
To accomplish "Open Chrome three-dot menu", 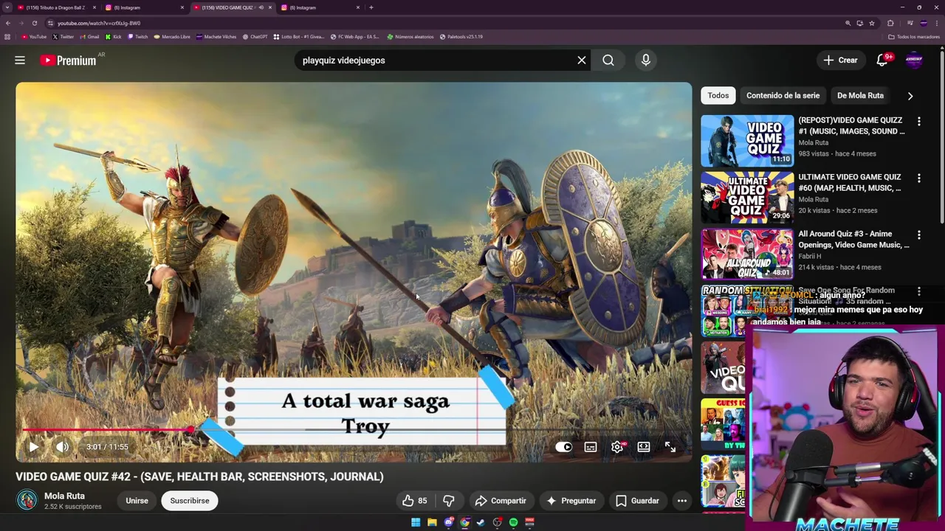I will (x=937, y=23).
